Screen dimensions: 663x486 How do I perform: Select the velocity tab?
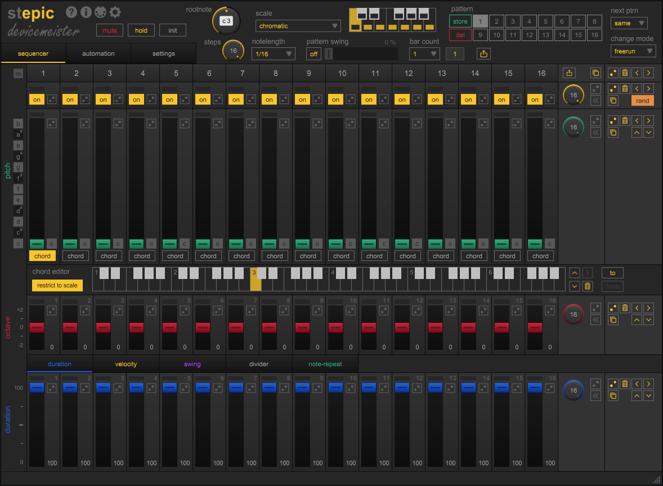point(126,364)
